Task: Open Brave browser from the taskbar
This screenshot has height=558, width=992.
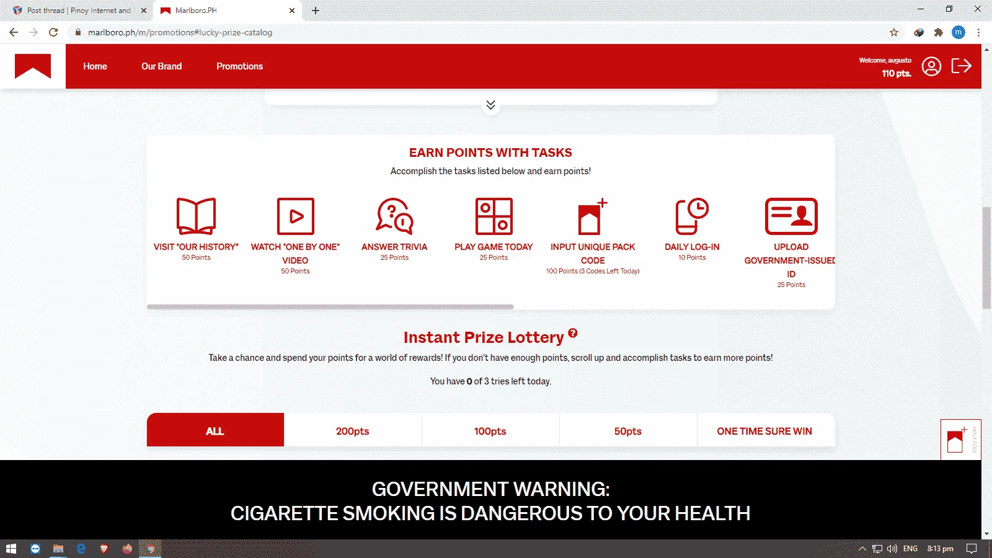Action: pyautogui.click(x=104, y=549)
